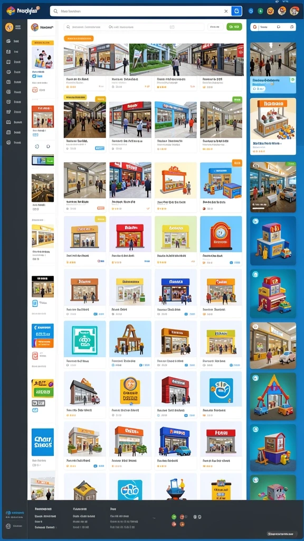Click the blue shop banner ad in left panel
304x541 pixels.
click(x=43, y=442)
